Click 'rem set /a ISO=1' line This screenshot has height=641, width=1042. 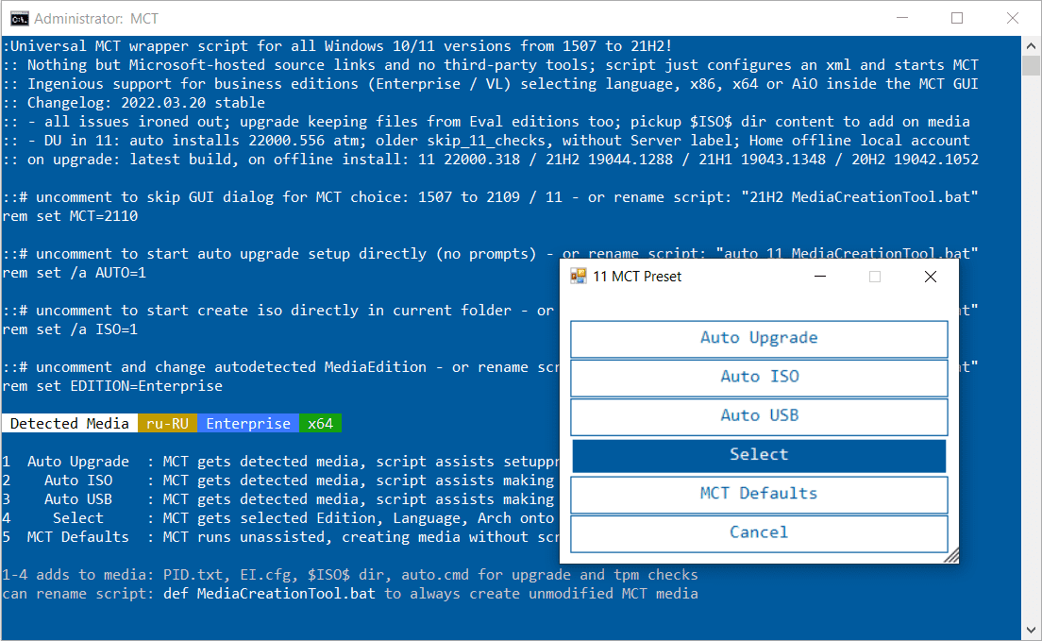(71, 329)
